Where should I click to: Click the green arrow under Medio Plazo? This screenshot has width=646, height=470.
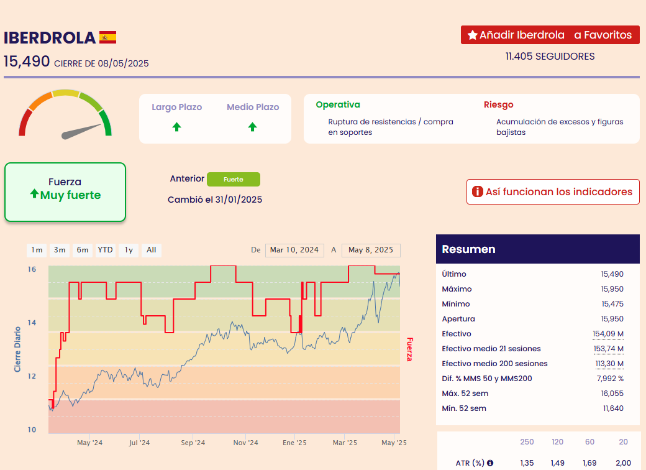[253, 127]
